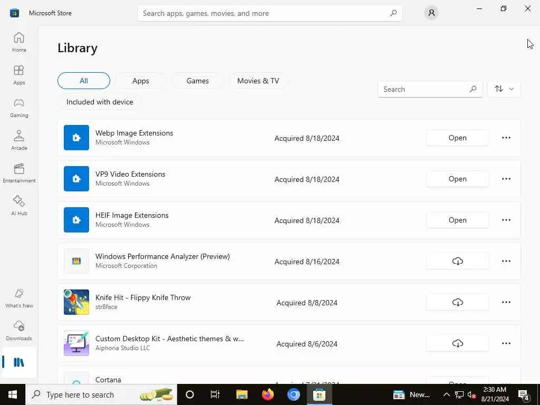Download Windows Performance Analyzer via cloud icon
The image size is (540, 405).
[457, 262]
